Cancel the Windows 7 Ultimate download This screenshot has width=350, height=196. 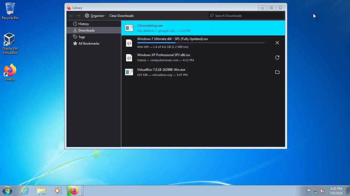pyautogui.click(x=277, y=43)
